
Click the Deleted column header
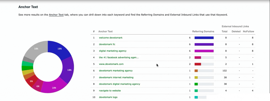(236, 32)
